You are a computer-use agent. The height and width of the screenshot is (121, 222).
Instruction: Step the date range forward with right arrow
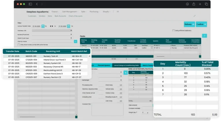(52, 26)
